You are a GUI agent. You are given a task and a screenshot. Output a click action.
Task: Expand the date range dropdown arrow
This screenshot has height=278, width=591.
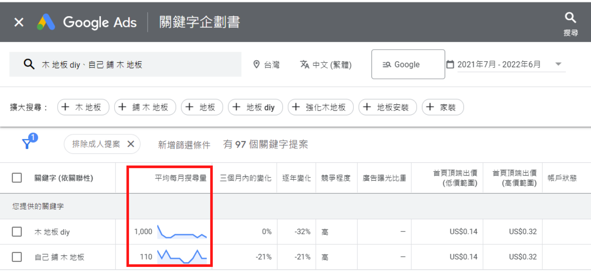558,64
